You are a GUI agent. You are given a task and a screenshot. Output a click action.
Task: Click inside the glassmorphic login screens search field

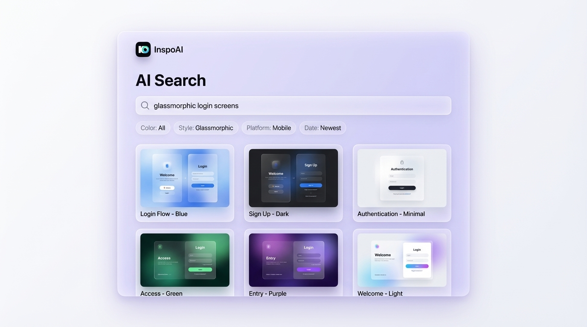point(293,105)
